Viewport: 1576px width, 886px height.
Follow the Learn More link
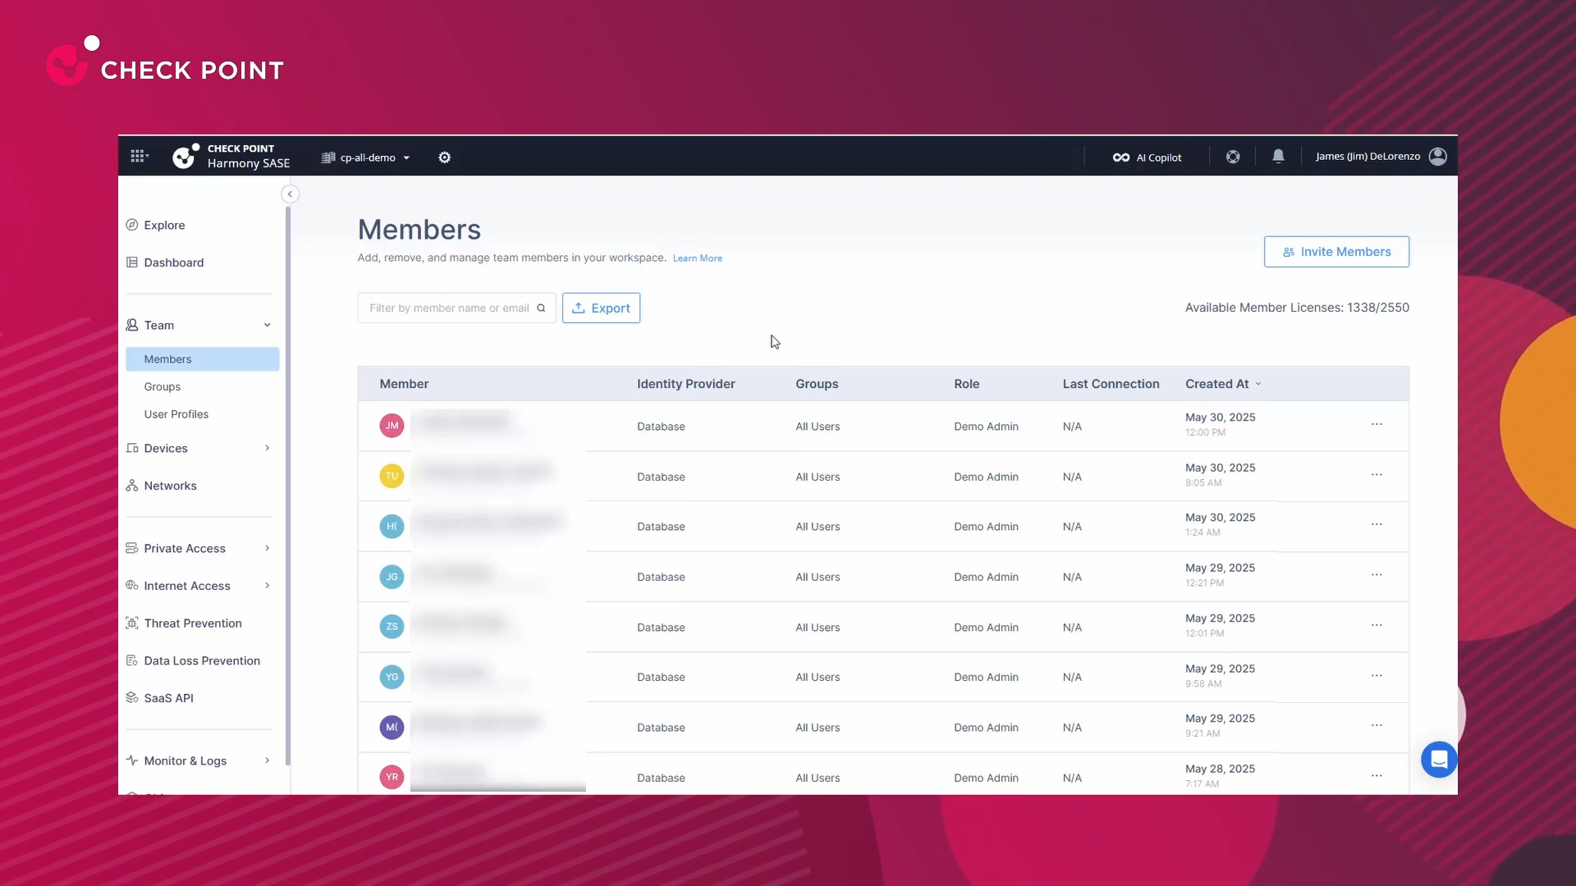tap(698, 258)
